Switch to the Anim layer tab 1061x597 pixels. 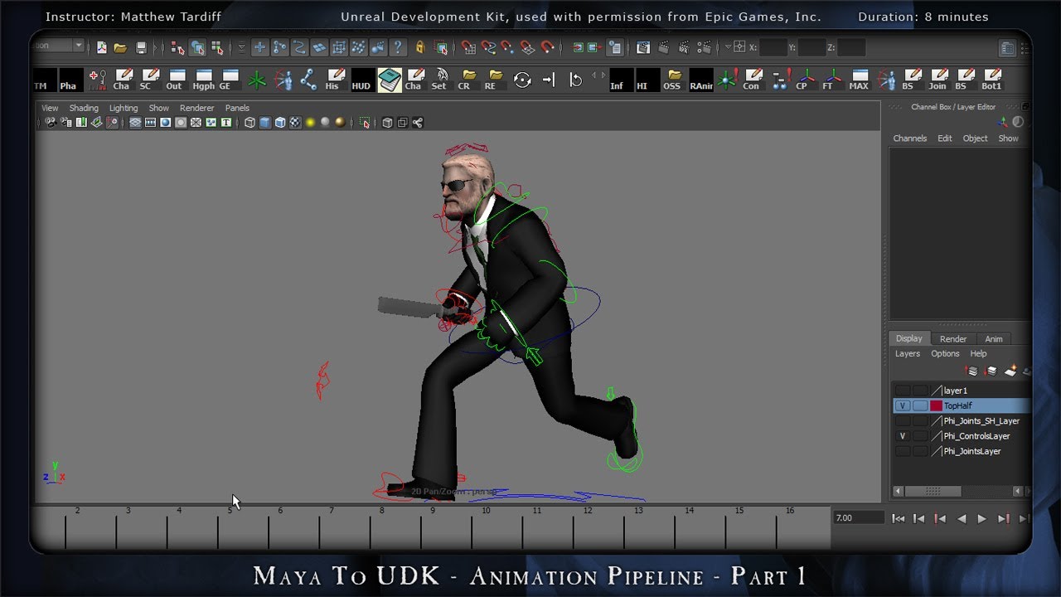click(x=994, y=338)
